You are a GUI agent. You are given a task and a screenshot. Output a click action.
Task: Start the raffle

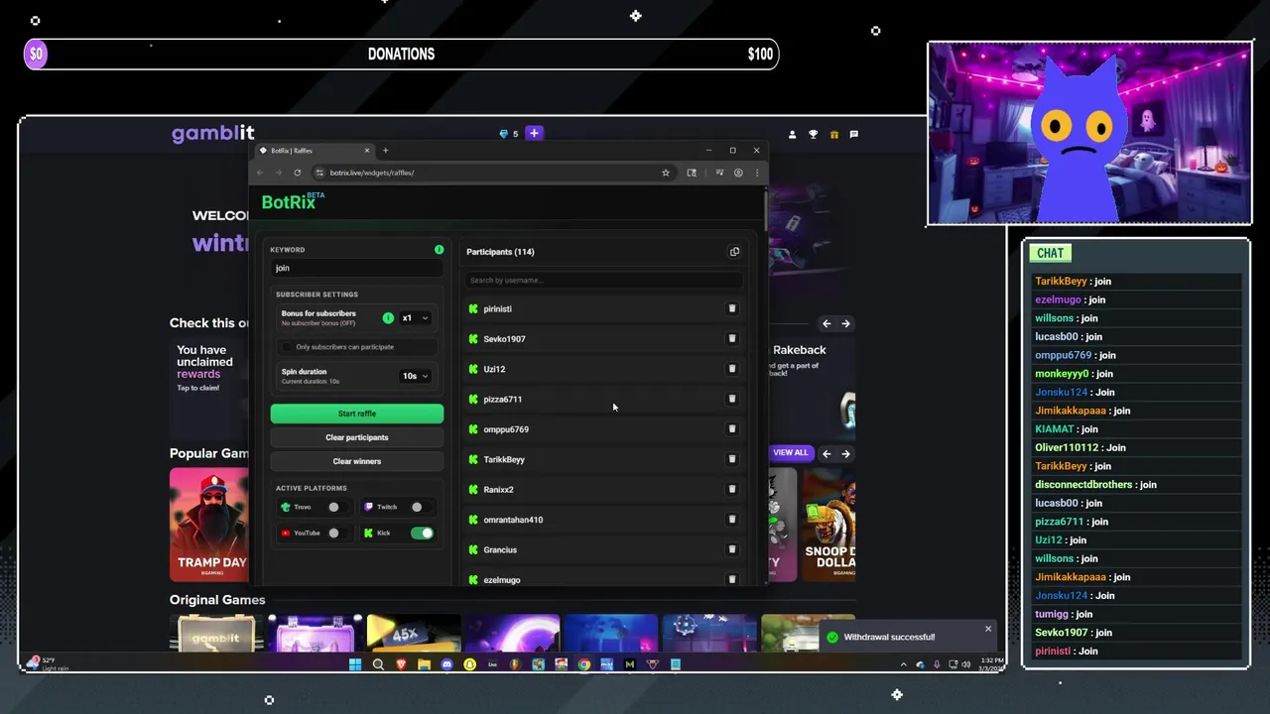[x=357, y=414]
